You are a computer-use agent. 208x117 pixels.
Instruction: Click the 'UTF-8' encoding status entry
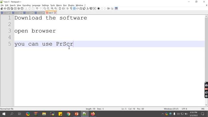[184, 109]
